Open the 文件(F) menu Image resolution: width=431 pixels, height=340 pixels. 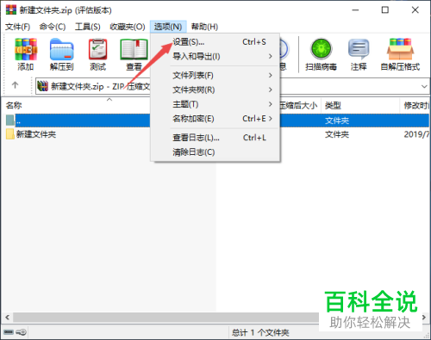pos(17,27)
